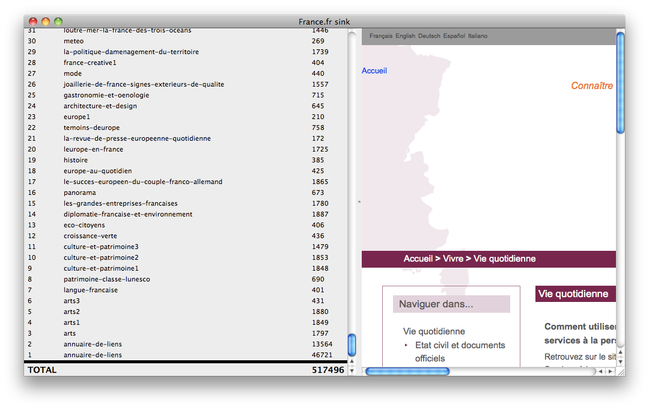Click the window resize grip corner
This screenshot has height=409, width=649.
pos(620,371)
